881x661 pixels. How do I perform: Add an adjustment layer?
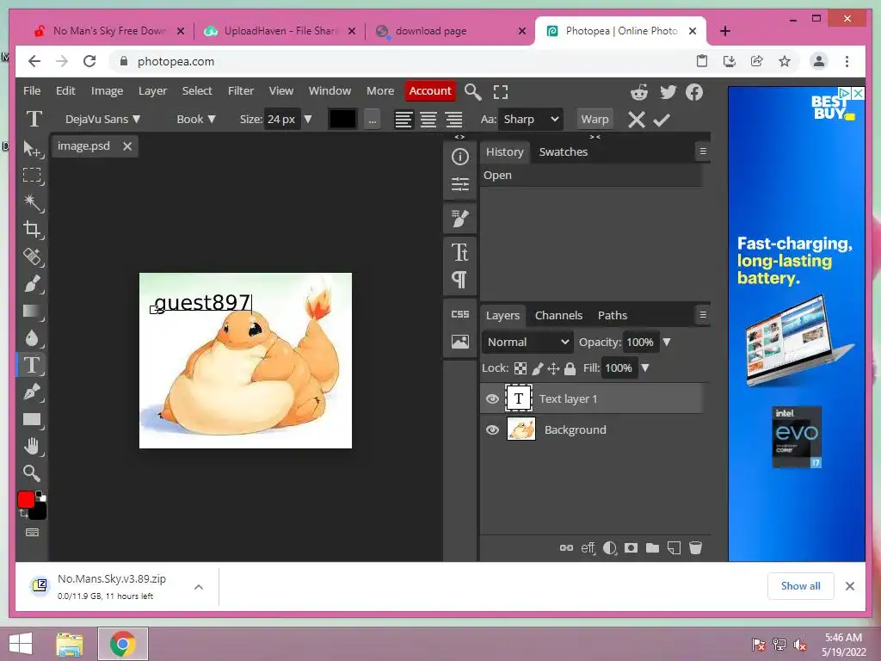[610, 547]
